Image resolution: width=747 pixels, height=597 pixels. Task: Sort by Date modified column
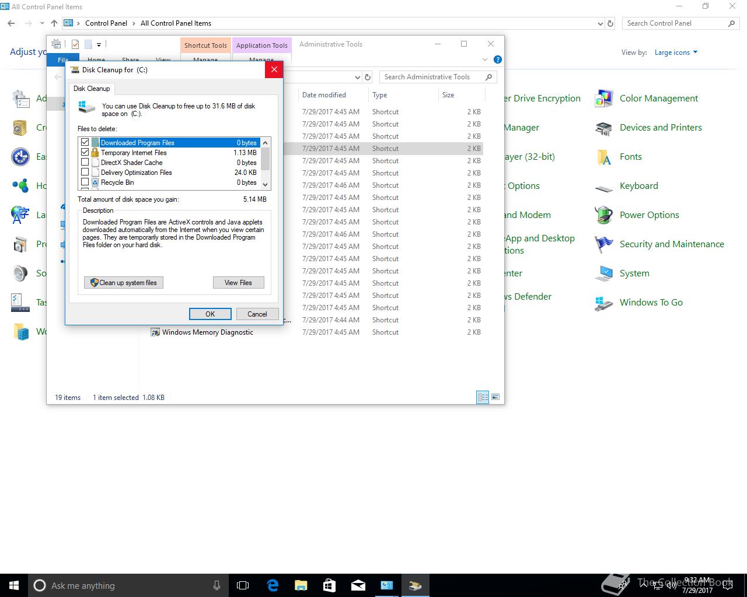pyautogui.click(x=333, y=95)
